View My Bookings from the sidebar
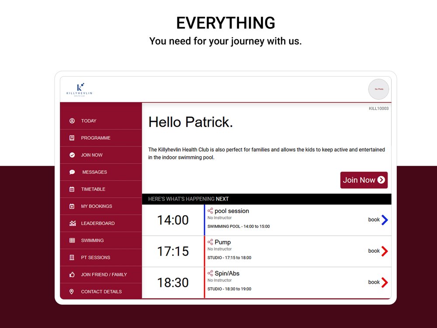Screen dimensions: 437x328 click(x=101, y=206)
